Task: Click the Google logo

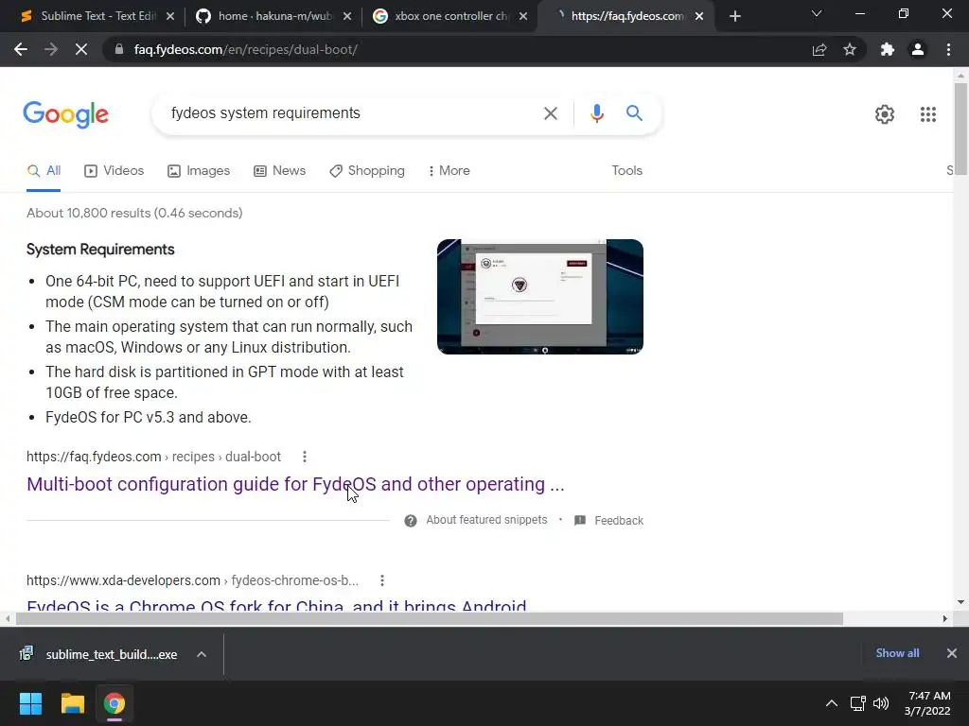Action: 65,114
